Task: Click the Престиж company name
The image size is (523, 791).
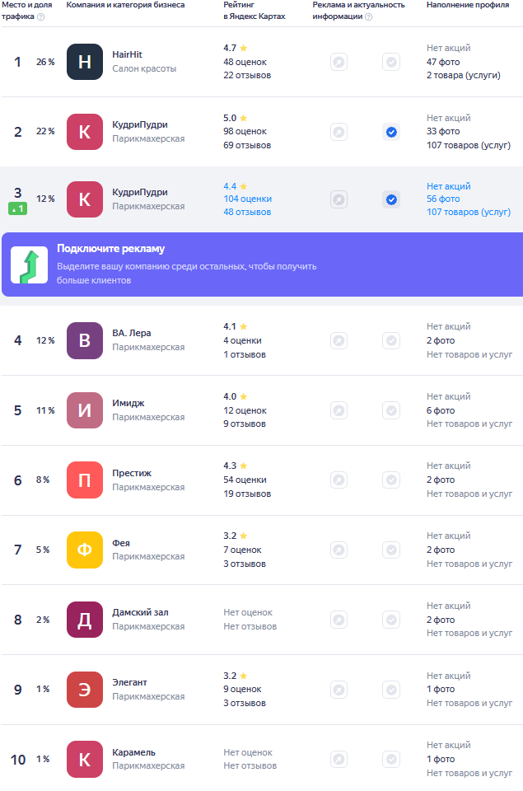Action: click(132, 473)
